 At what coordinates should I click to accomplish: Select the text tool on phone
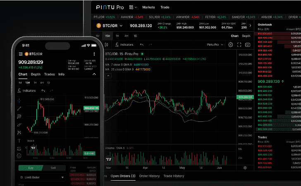click(19, 140)
